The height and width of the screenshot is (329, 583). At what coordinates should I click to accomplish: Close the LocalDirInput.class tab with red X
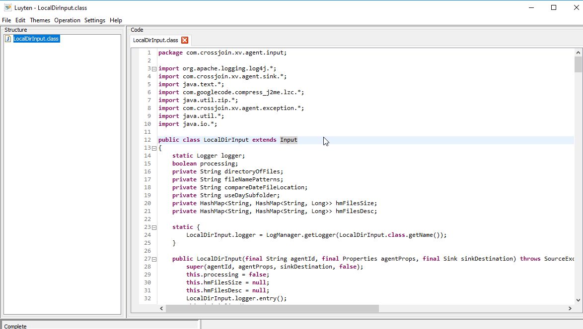185,40
